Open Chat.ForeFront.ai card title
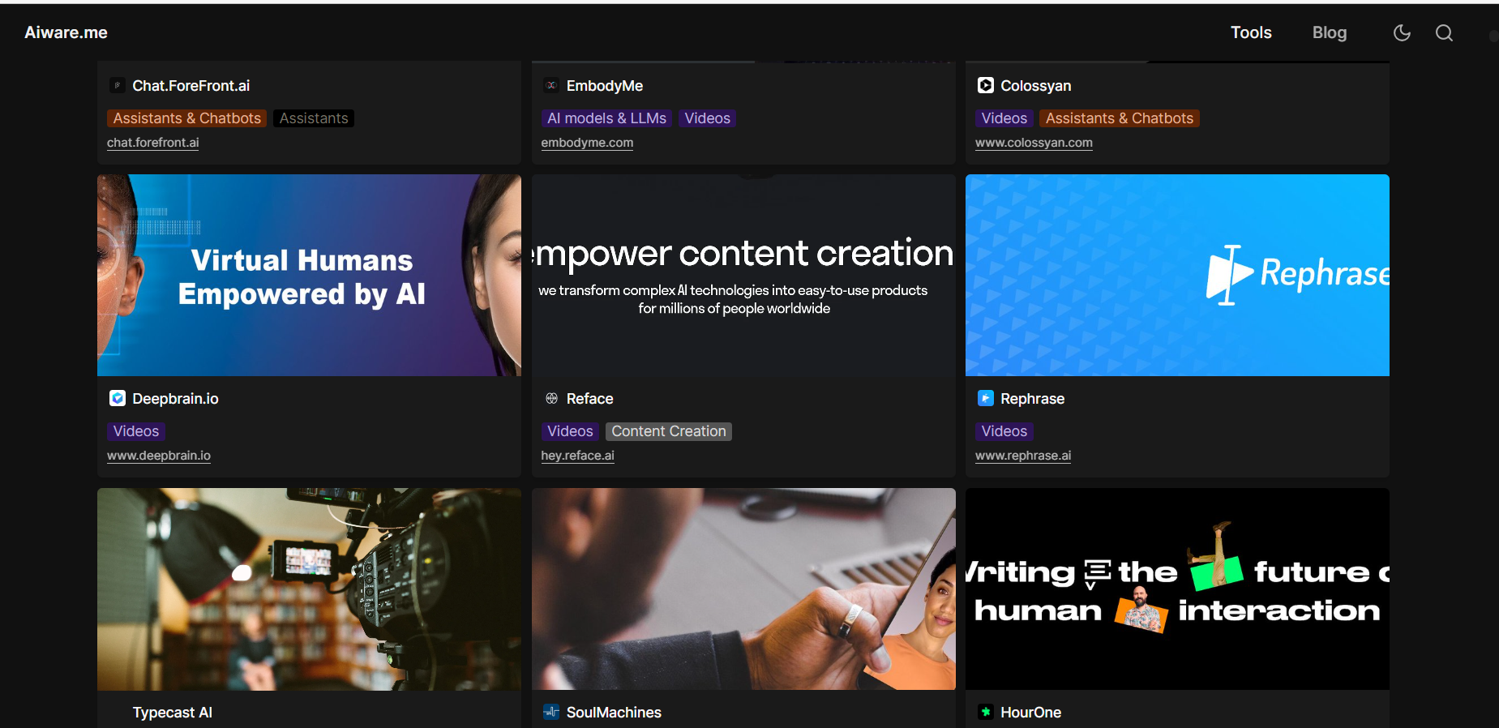This screenshot has width=1499, height=728. 191,86
